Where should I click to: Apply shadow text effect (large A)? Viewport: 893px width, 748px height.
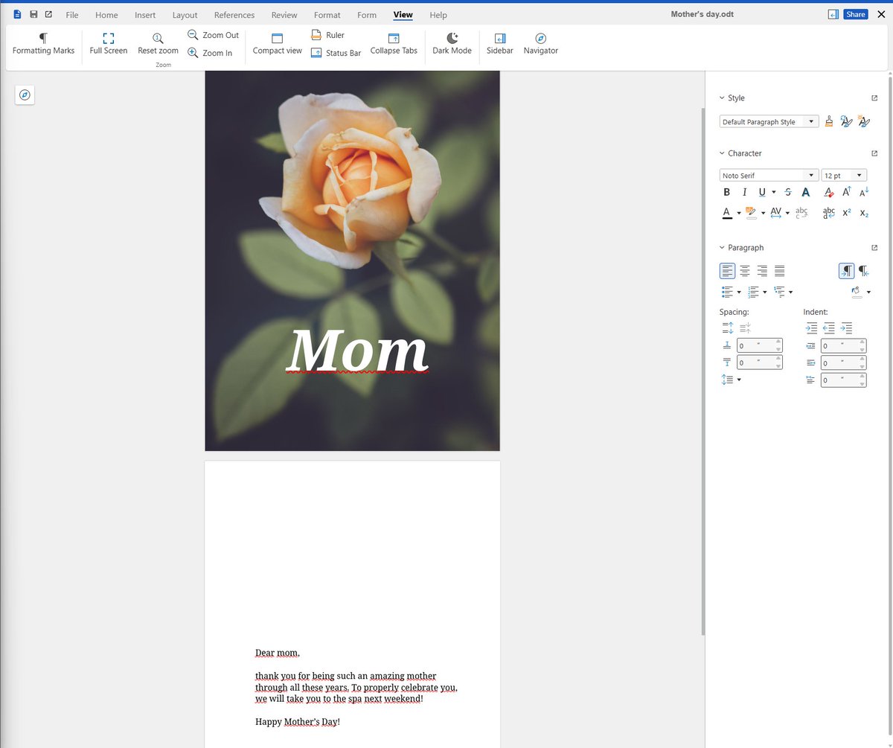point(805,192)
